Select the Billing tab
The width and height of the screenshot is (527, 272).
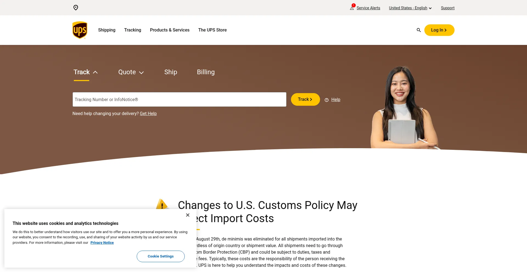[206, 72]
